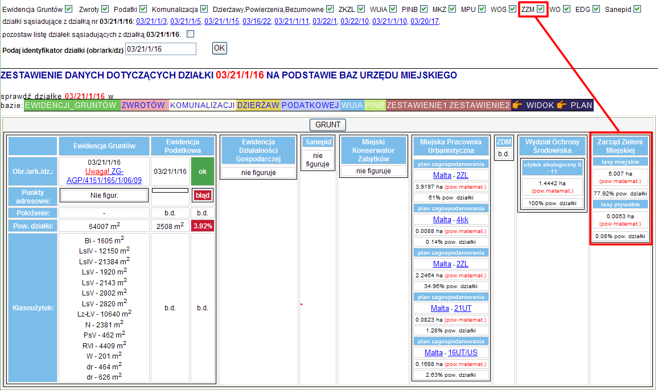This screenshot has height=391, width=658.
Task: Open the DZIERŻAW database tab
Action: (x=258, y=105)
